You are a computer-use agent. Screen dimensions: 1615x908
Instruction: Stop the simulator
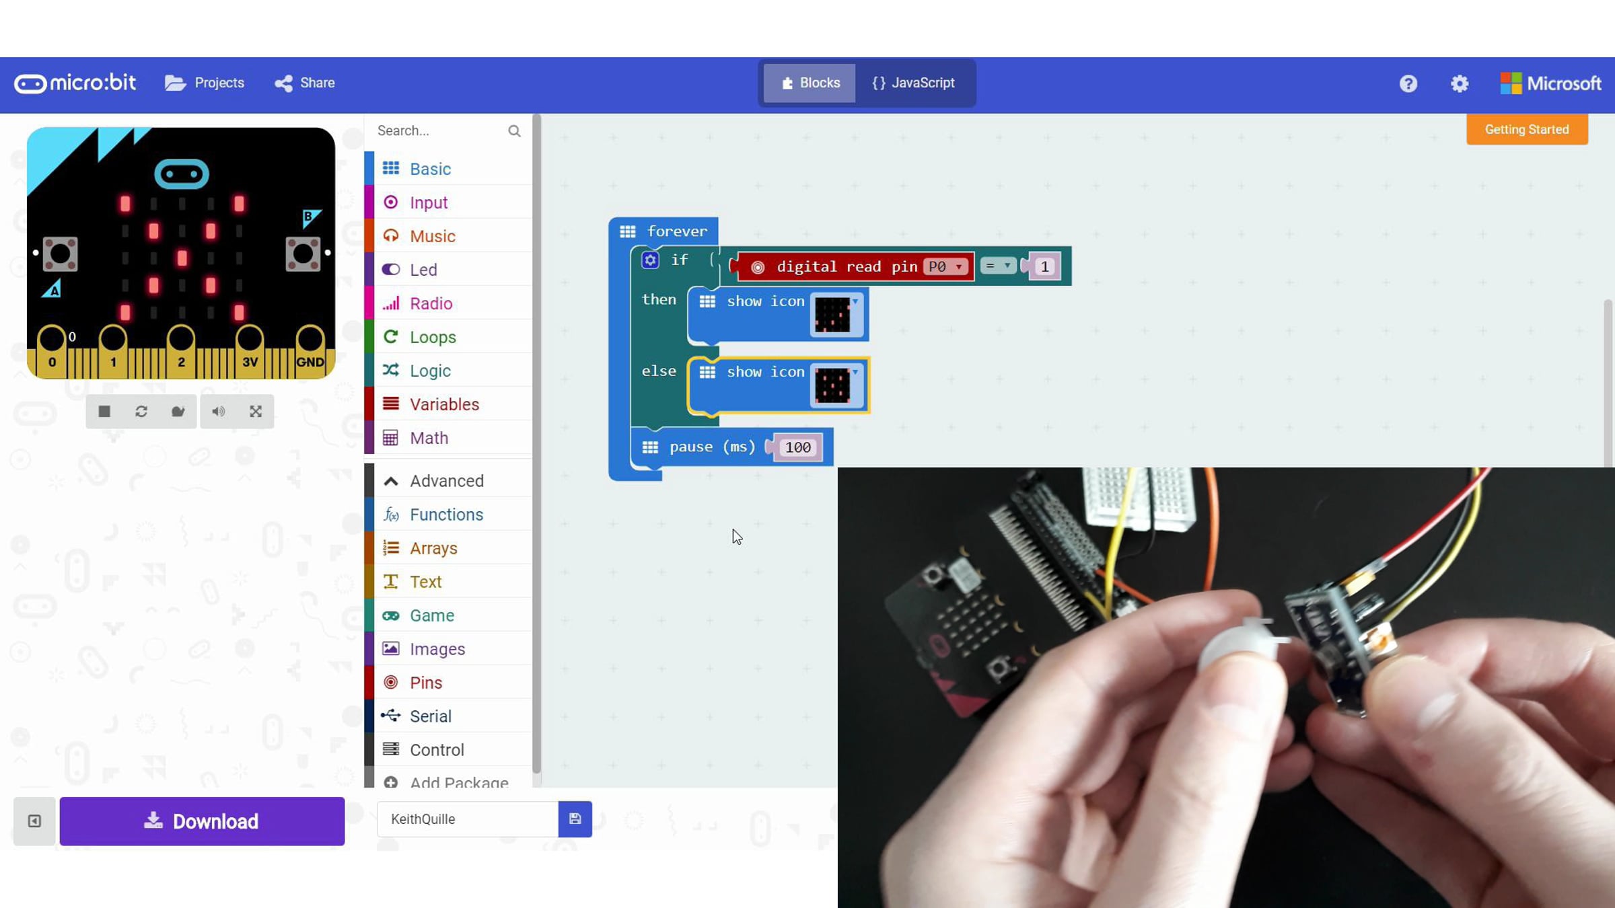pyautogui.click(x=104, y=411)
